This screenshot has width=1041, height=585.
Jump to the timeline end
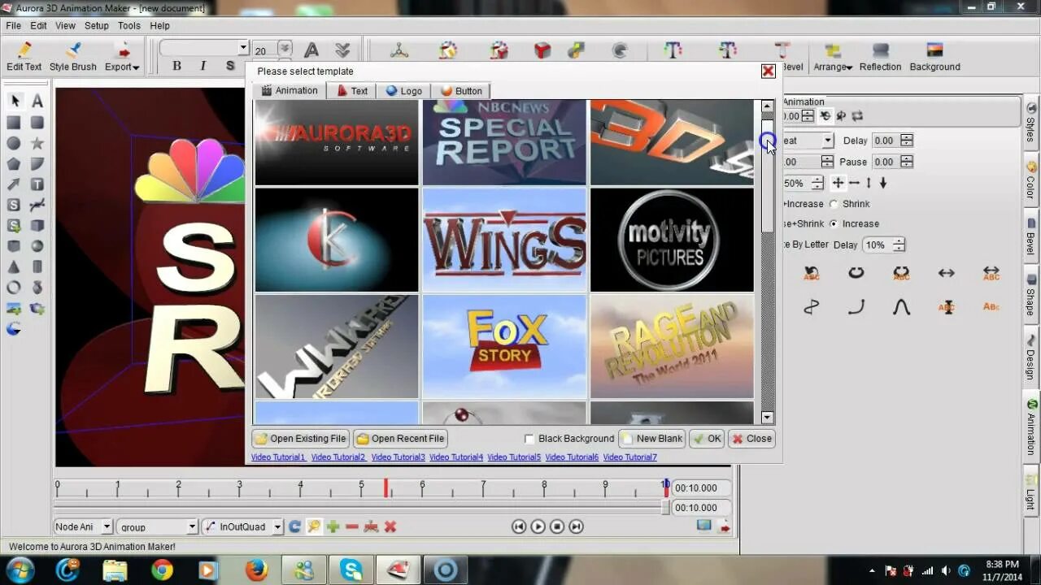pos(576,526)
